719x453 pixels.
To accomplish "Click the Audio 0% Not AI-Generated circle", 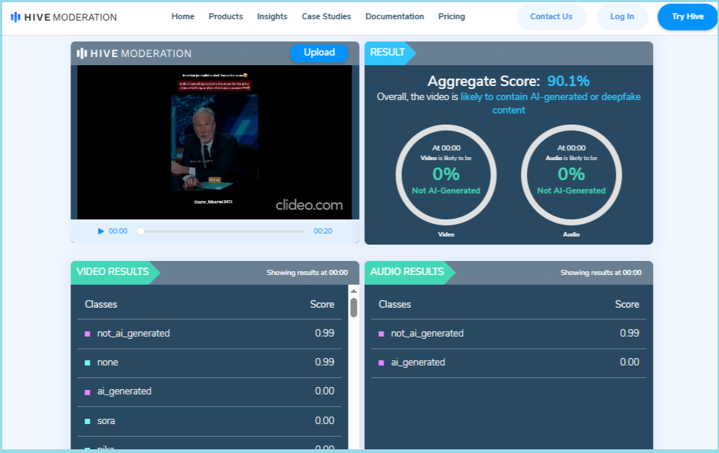I will (x=571, y=175).
